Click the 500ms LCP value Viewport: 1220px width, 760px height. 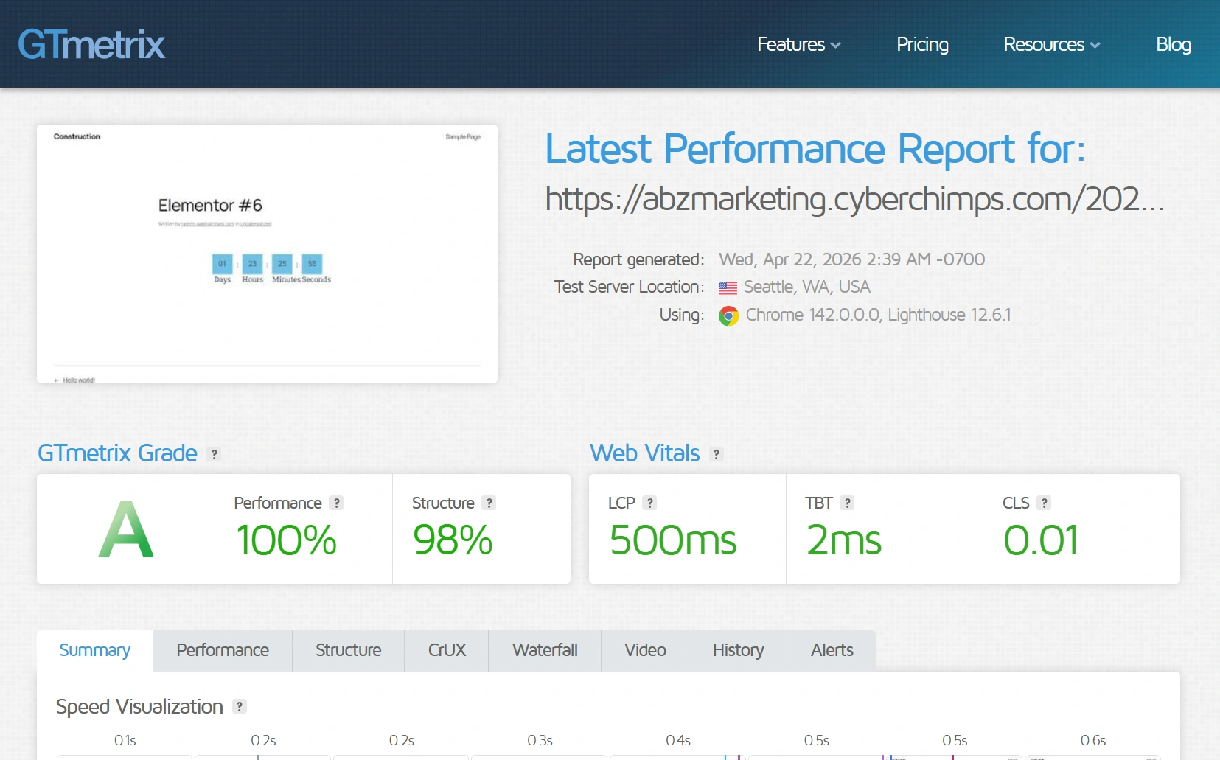(x=673, y=540)
